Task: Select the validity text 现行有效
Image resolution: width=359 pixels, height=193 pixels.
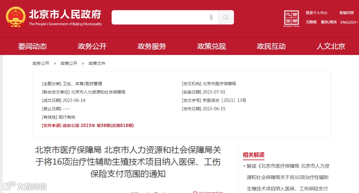Action: pos(67,117)
